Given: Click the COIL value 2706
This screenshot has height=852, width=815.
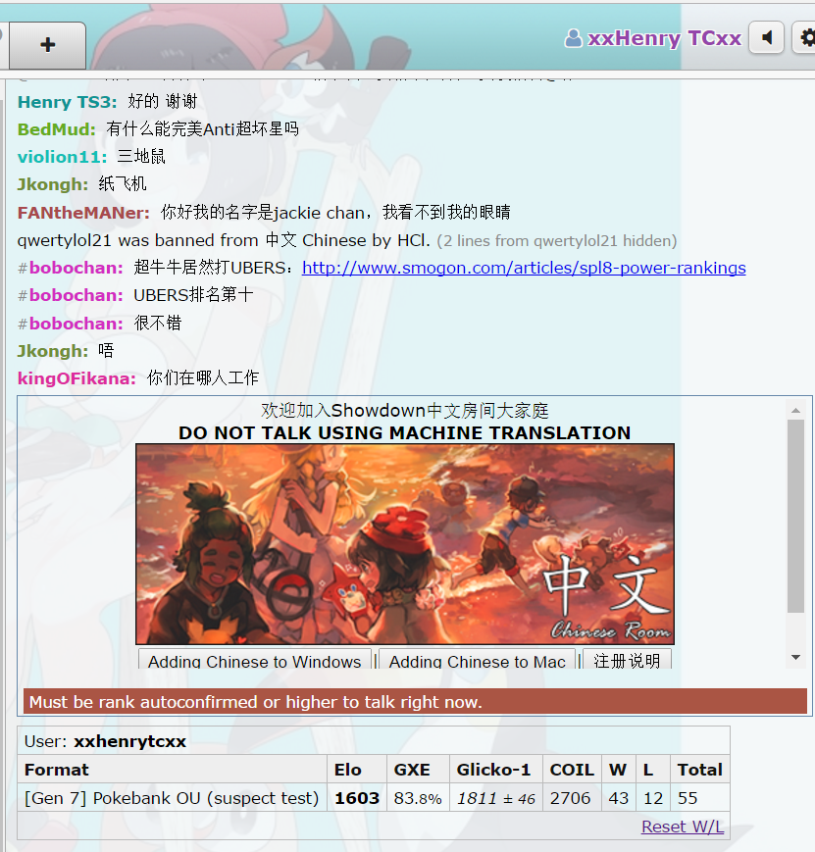Looking at the screenshot, I should [x=570, y=798].
